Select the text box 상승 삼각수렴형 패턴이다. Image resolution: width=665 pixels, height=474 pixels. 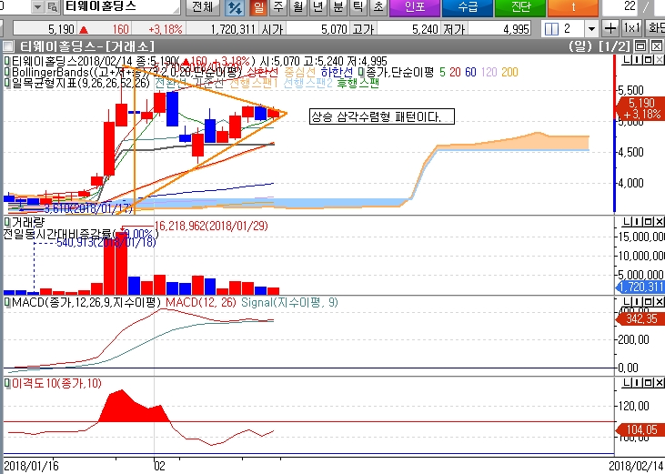(x=382, y=116)
